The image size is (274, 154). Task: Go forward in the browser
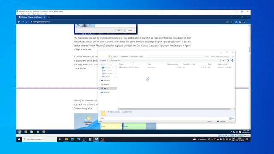click(23, 22)
